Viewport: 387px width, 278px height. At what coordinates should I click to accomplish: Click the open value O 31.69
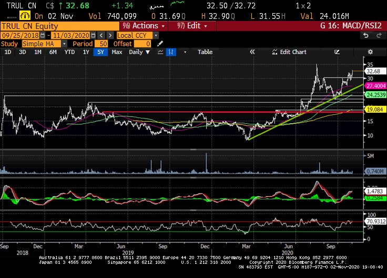pyautogui.click(x=168, y=16)
